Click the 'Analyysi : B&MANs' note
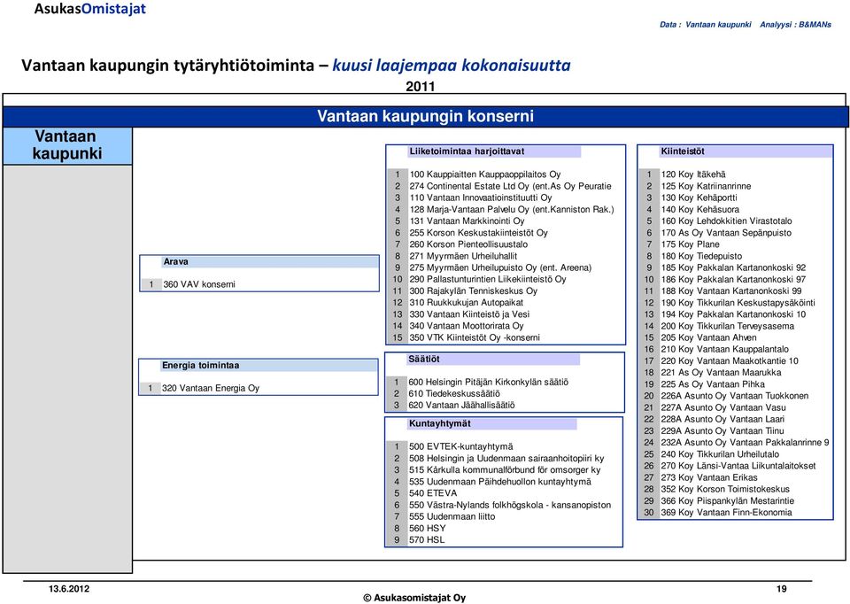 [x=795, y=25]
